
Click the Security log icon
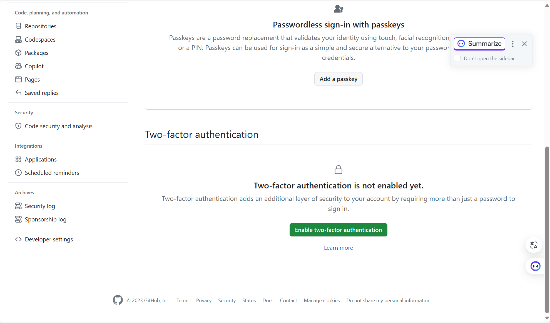coord(18,206)
